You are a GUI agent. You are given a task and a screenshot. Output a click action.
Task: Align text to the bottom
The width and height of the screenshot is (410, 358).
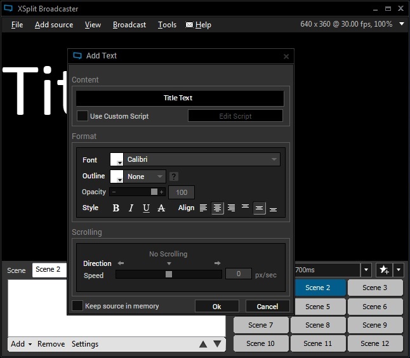tap(274, 209)
